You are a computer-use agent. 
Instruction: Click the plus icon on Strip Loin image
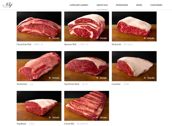pos(145,38)
